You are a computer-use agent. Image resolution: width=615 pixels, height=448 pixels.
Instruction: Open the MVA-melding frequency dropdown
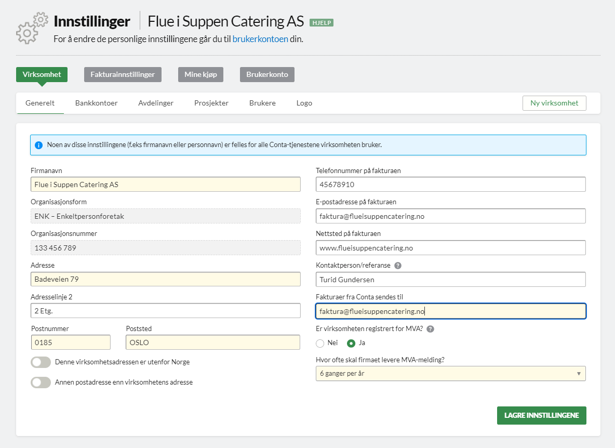451,374
